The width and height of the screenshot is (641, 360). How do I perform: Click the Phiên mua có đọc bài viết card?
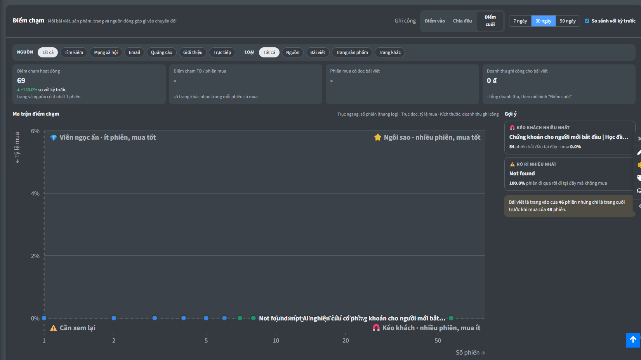pyautogui.click(x=402, y=84)
